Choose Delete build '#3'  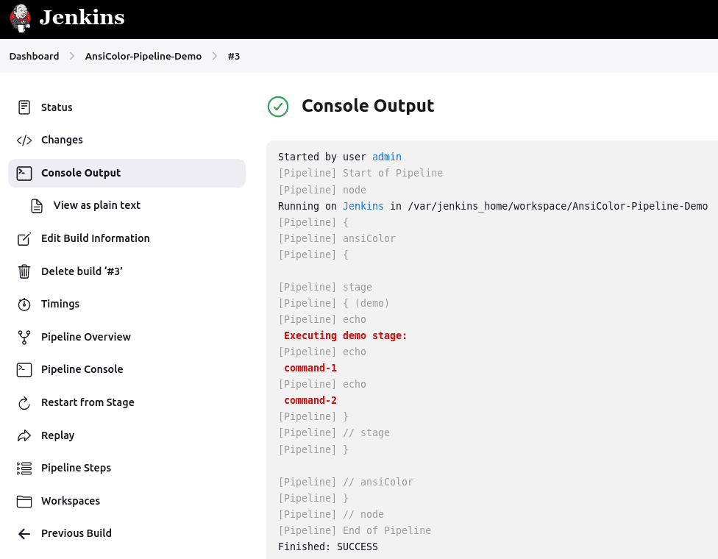127,271
